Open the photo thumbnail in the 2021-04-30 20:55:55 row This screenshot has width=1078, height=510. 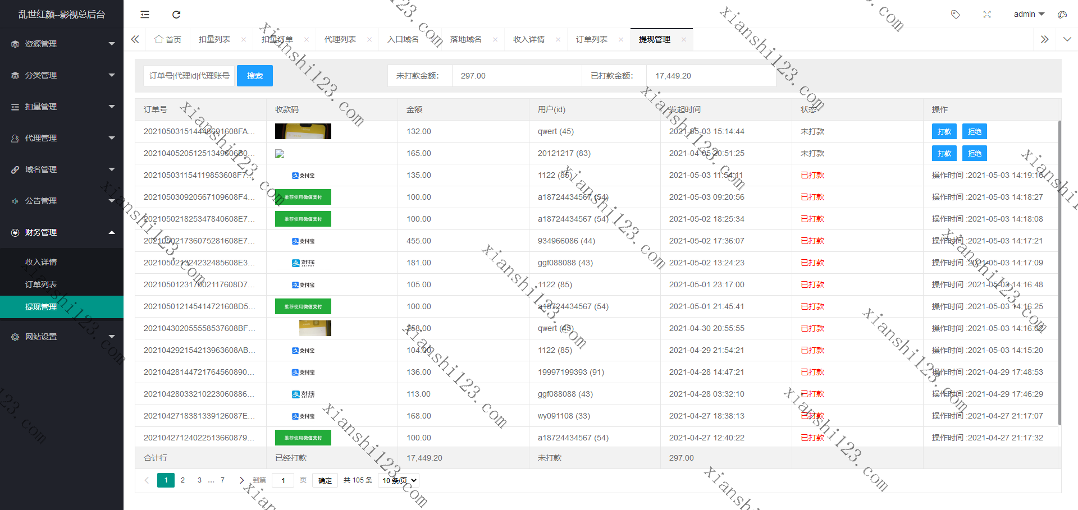315,328
